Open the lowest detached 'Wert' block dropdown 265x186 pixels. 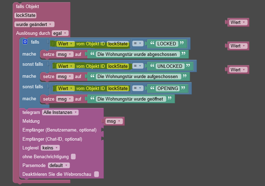pos(238,70)
